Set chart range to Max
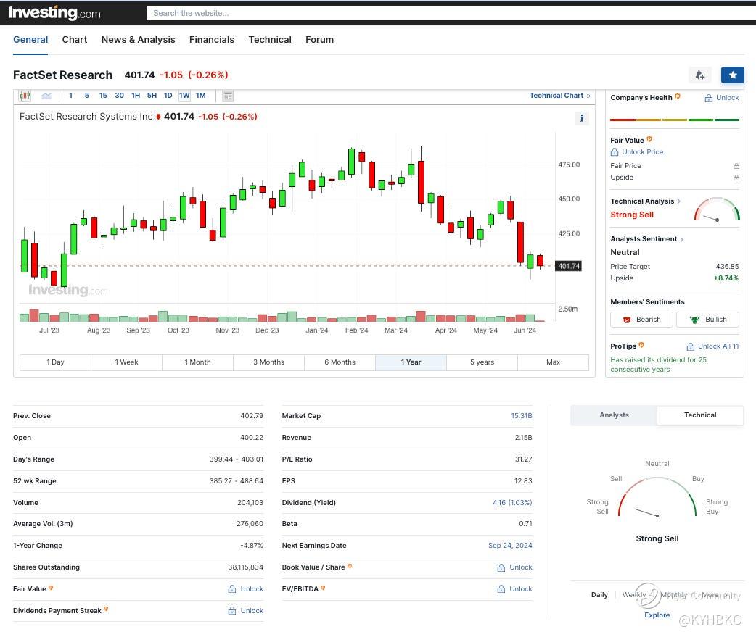The width and height of the screenshot is (756, 637). click(553, 362)
